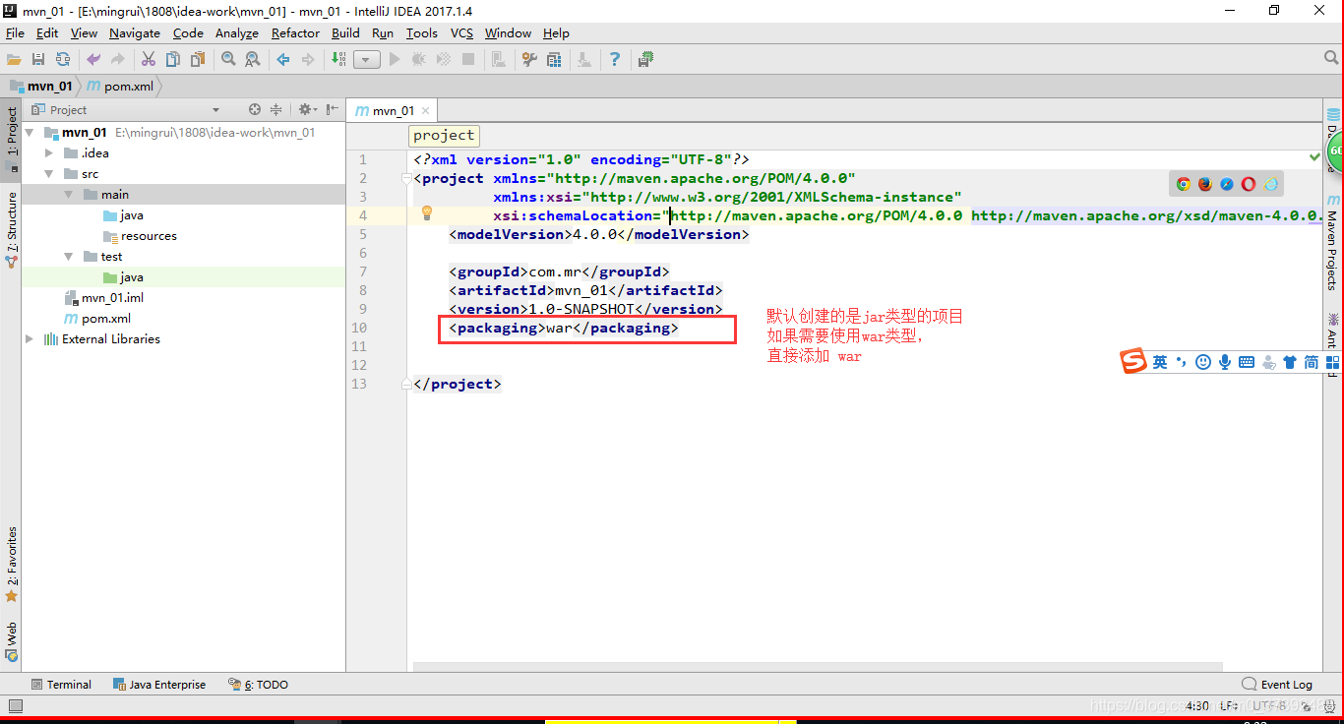
Task: Open the Analyze menu
Action: [236, 32]
